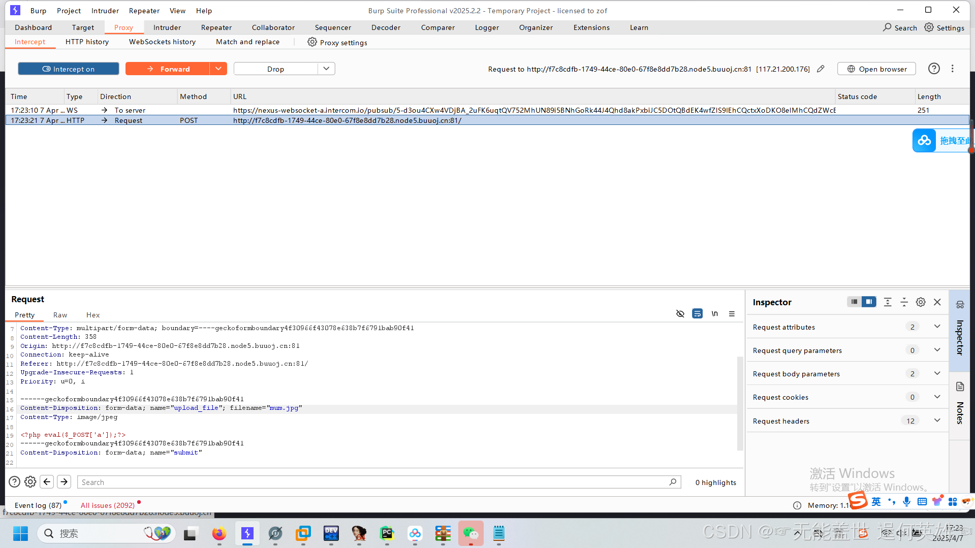Click the search magnifier inside search field
Image resolution: width=975 pixels, height=548 pixels.
pyautogui.click(x=673, y=482)
